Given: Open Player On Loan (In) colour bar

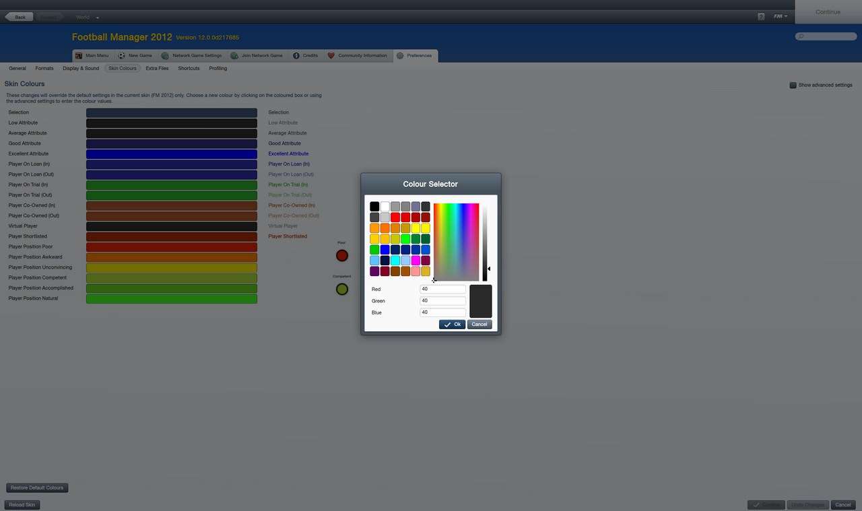Looking at the screenshot, I should coord(172,164).
